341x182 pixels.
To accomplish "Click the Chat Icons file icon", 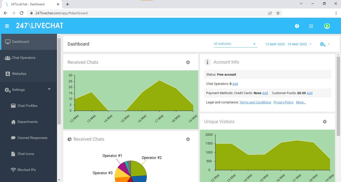I will pos(13,154).
